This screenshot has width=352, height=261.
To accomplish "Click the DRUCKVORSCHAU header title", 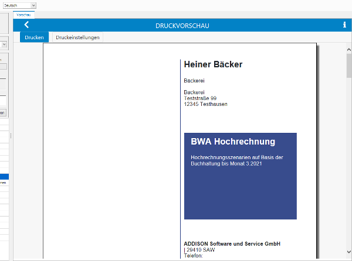I will (x=182, y=26).
